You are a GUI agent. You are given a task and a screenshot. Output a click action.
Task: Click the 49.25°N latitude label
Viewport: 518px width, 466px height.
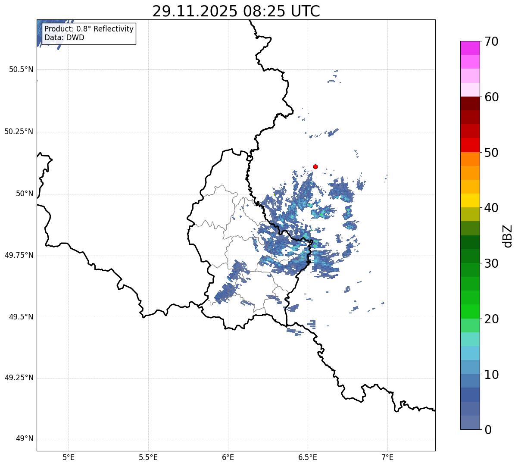[x=19, y=378]
